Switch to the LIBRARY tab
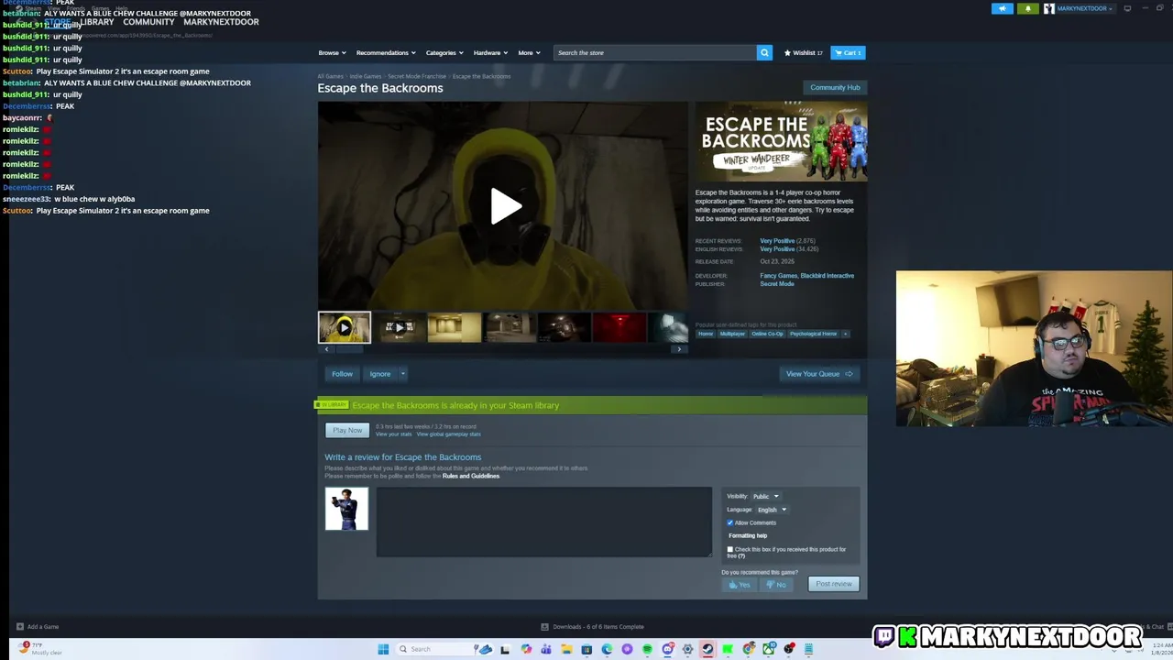 point(96,22)
